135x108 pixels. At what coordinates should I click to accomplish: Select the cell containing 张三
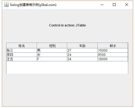point(22,50)
